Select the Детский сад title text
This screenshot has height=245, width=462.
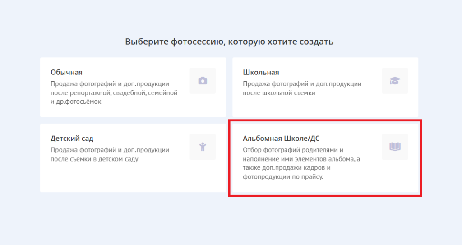(72, 138)
